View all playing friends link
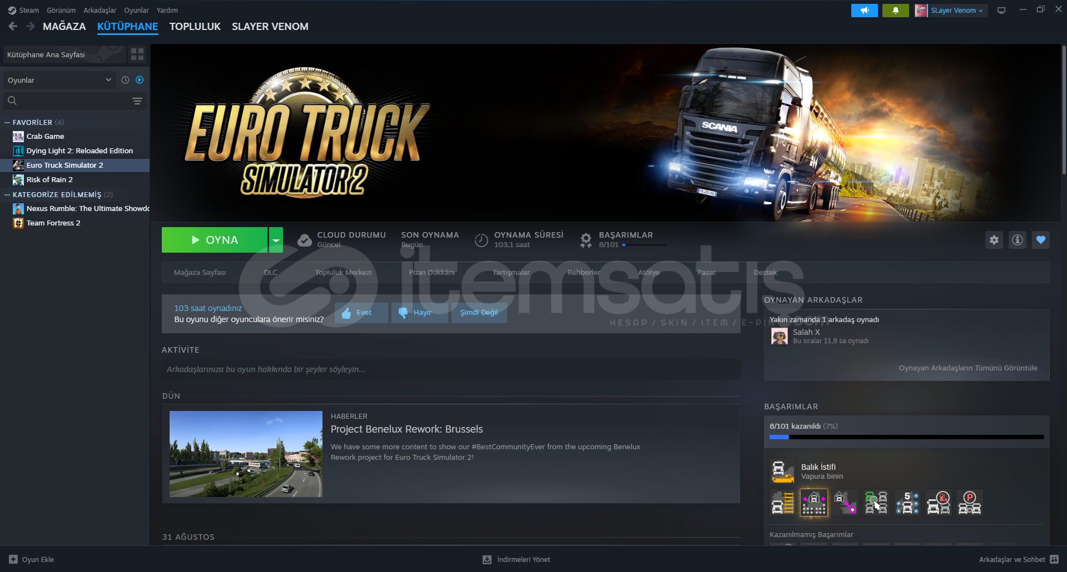 [x=968, y=368]
